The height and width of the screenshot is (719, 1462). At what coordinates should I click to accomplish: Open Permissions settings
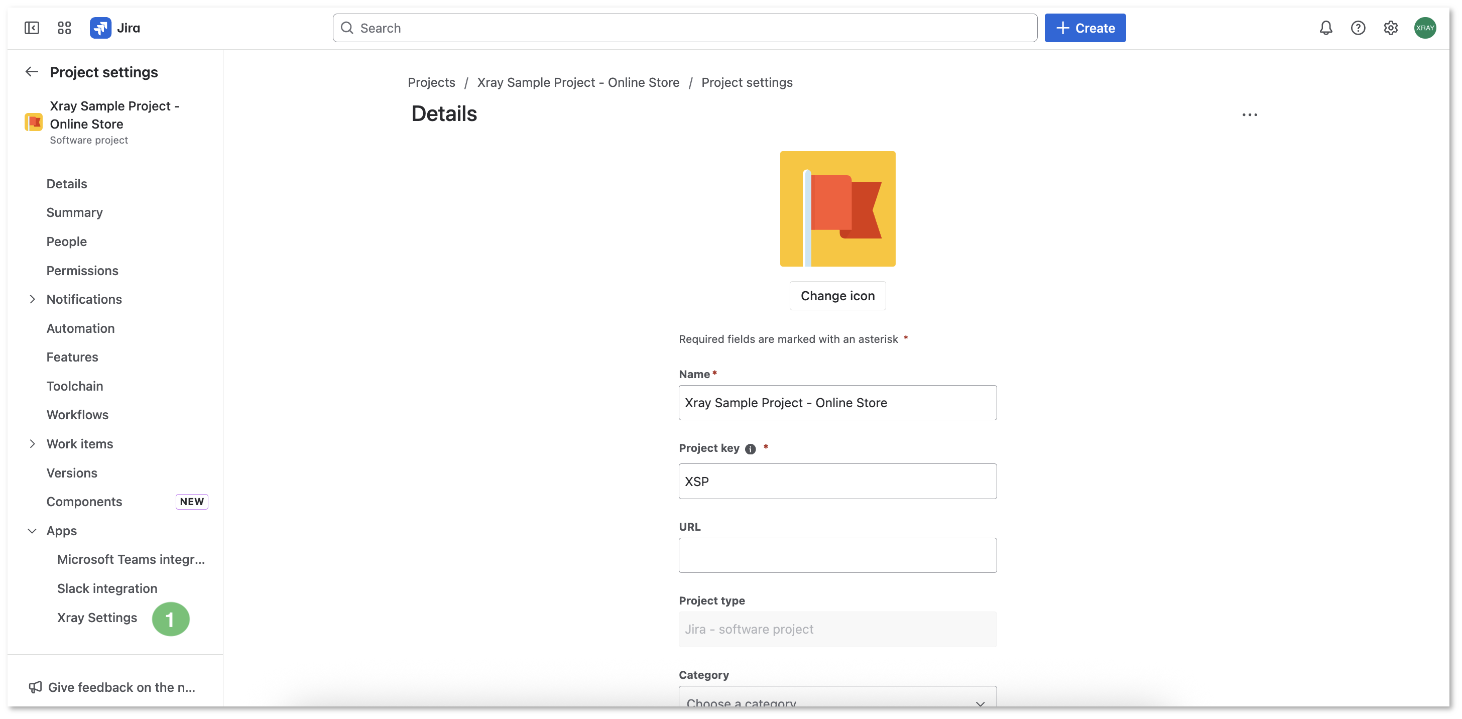point(82,270)
